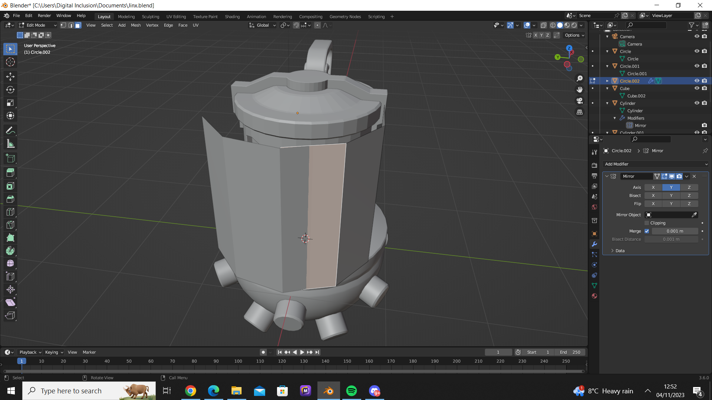Open the Modifiers wrench properties tab
The width and height of the screenshot is (712, 400).
pyautogui.click(x=594, y=244)
